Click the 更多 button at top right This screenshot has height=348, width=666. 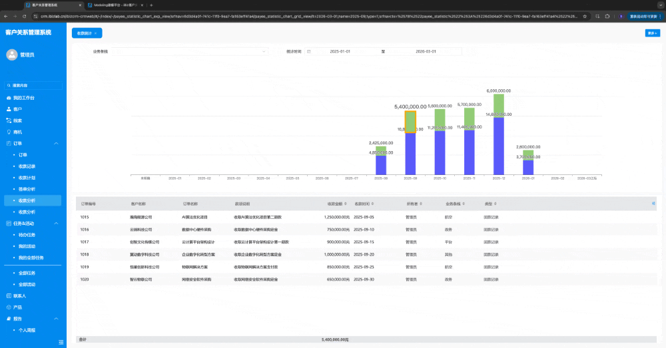pyautogui.click(x=651, y=33)
